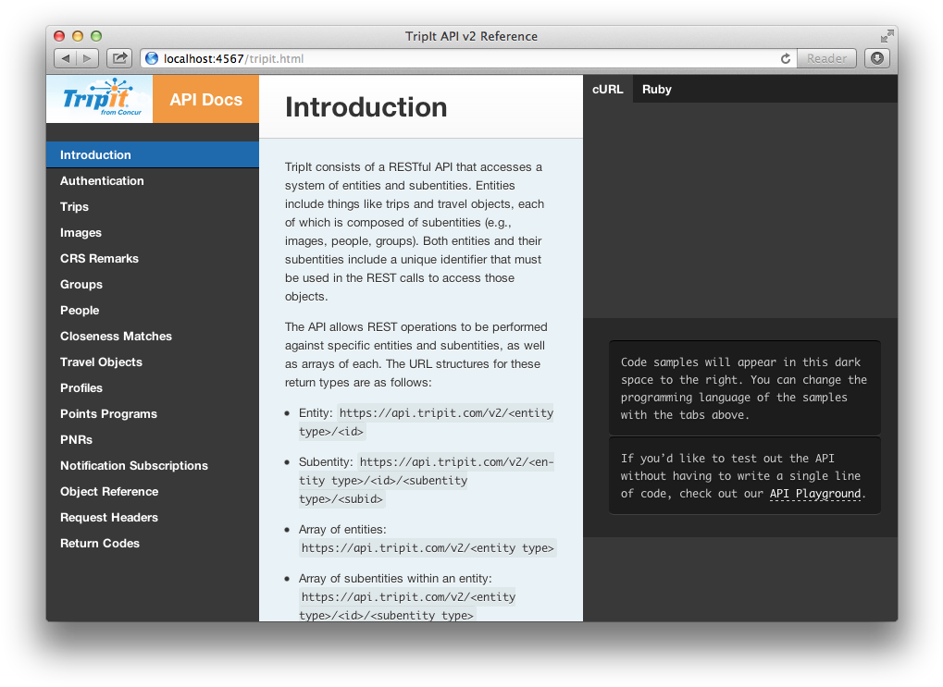Open the Points Programs section
Viewport: 943px width, 687px height.
pos(153,413)
